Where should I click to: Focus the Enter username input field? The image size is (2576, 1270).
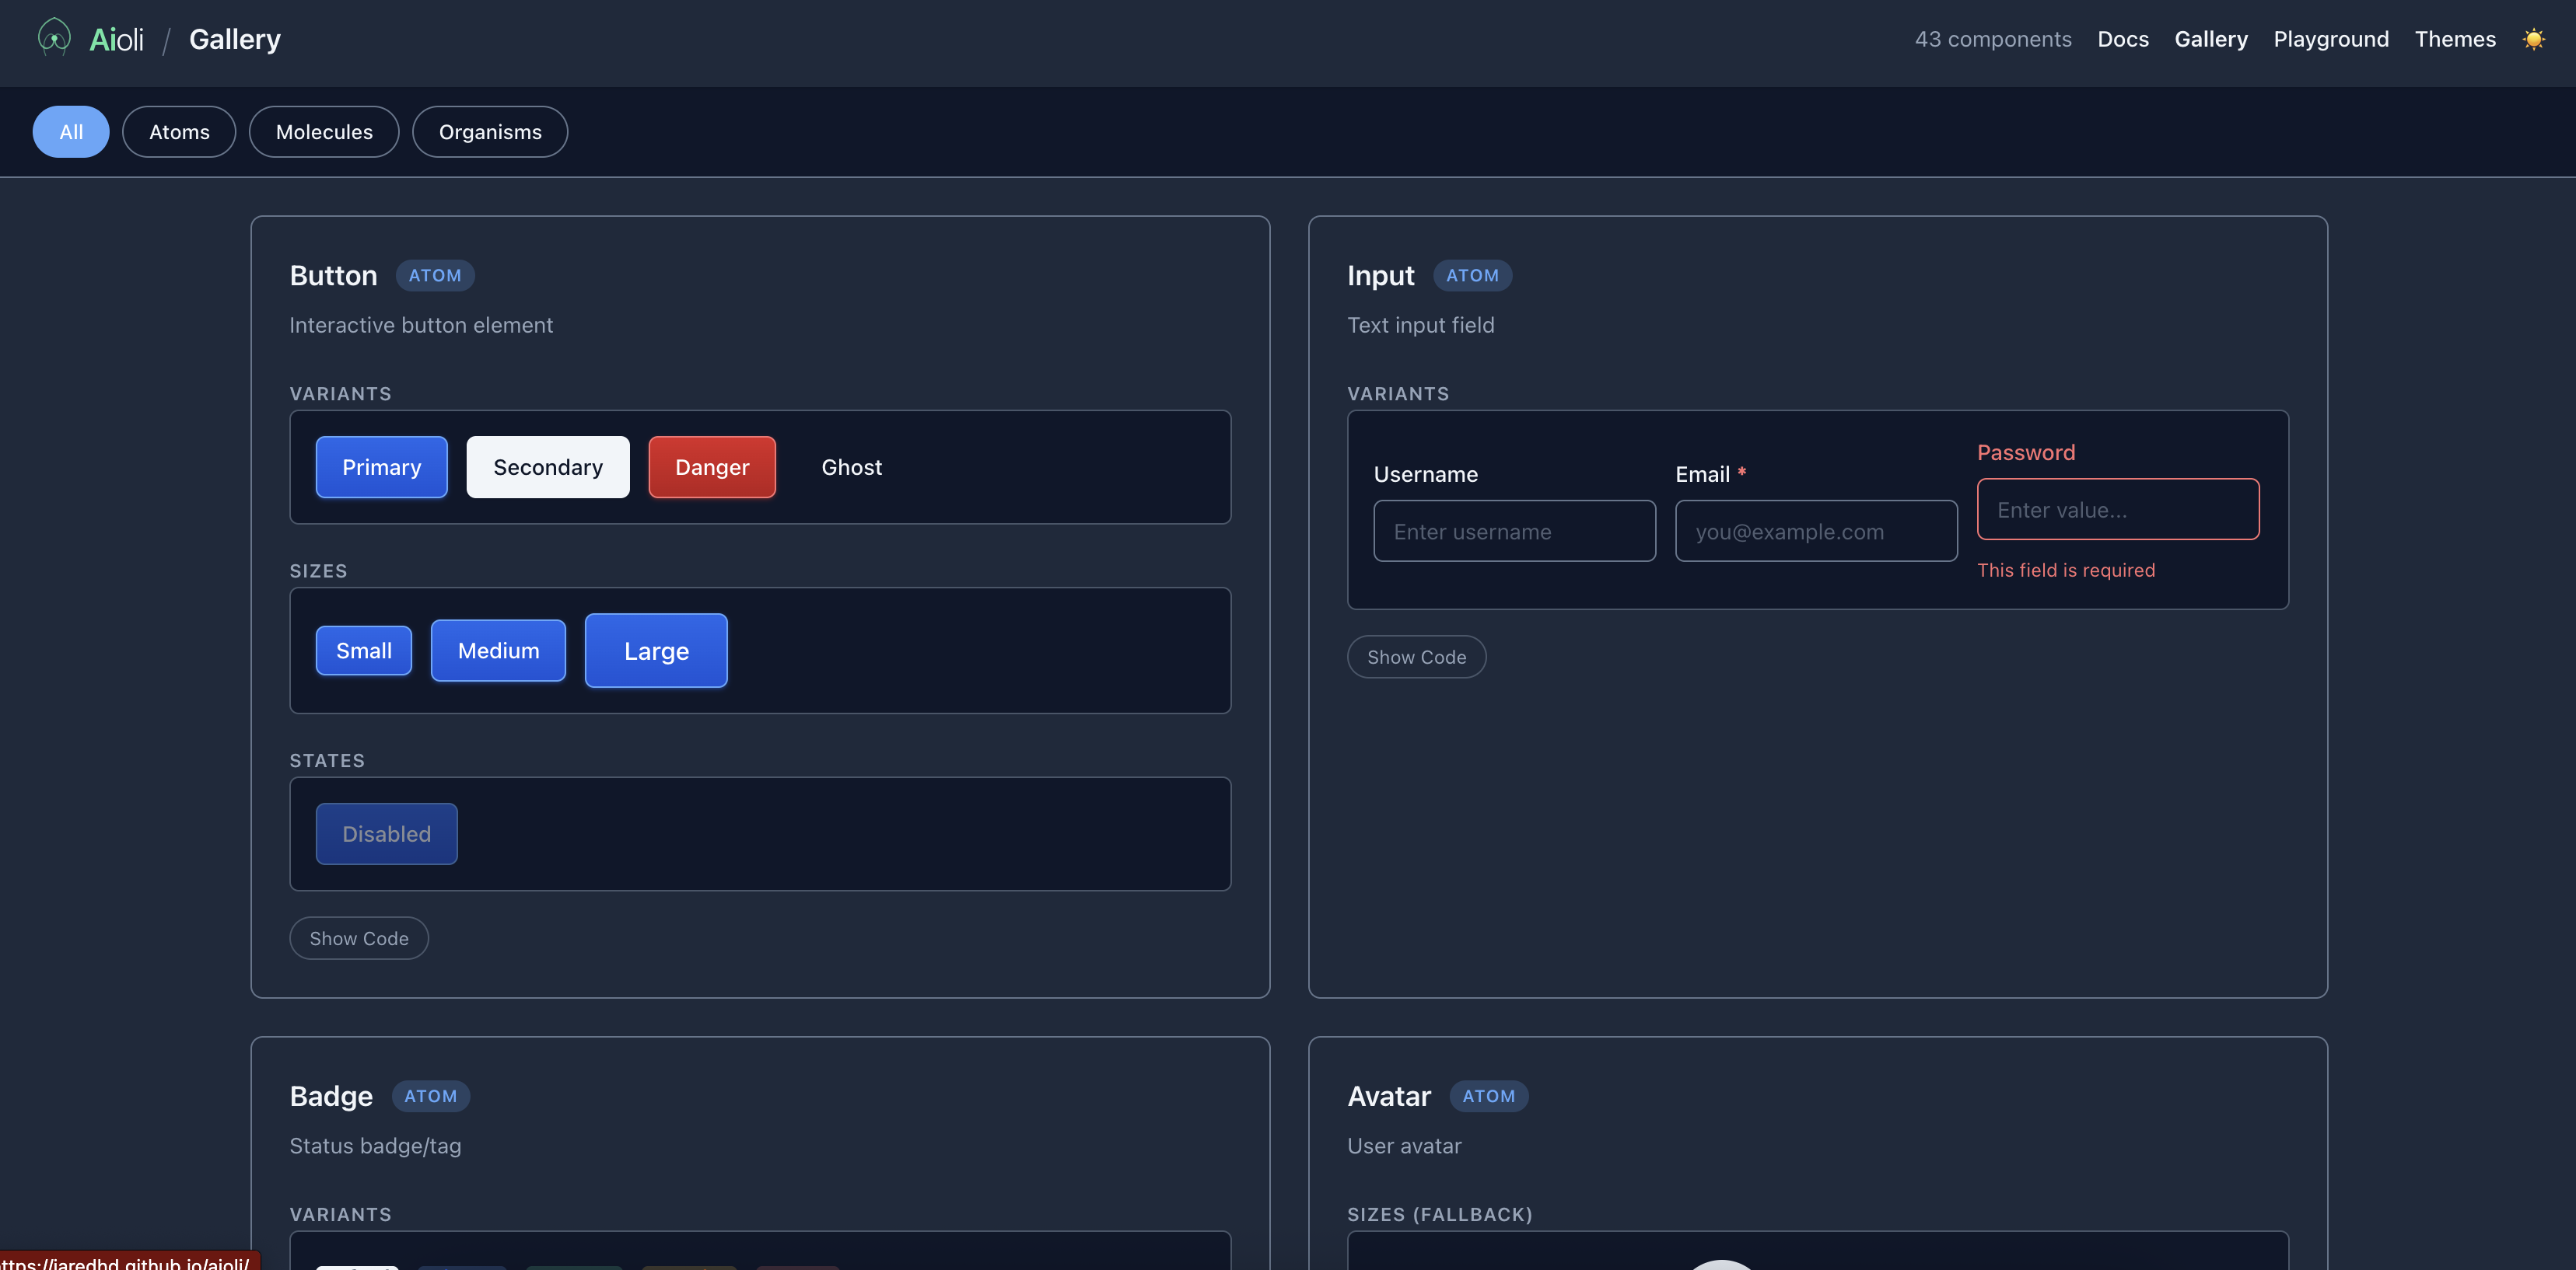point(1514,531)
